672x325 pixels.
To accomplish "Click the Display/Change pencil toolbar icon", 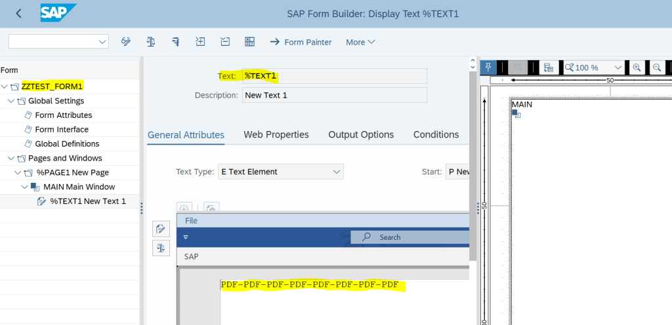I will tap(126, 42).
